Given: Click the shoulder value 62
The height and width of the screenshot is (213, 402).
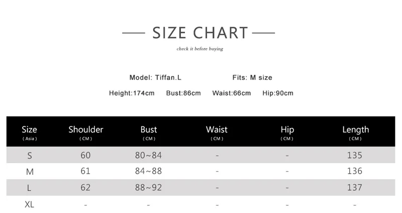Looking at the screenshot, I should 85,187.
